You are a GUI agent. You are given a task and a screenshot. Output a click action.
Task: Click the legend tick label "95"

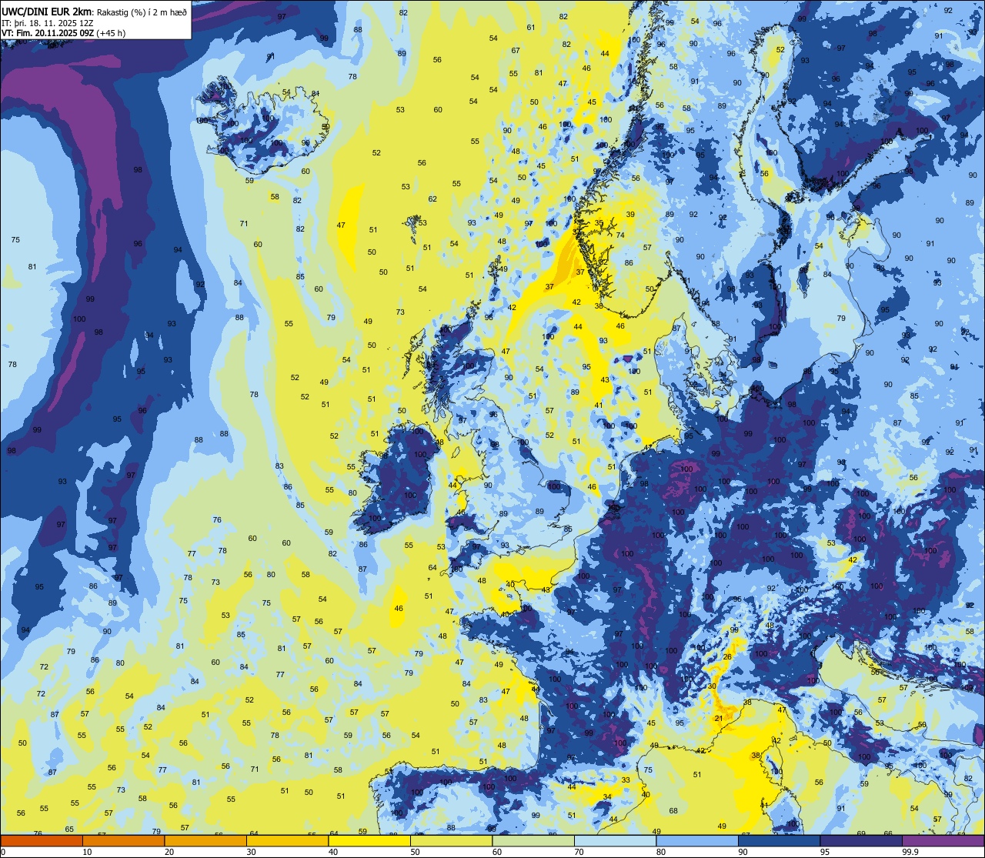pos(825,852)
